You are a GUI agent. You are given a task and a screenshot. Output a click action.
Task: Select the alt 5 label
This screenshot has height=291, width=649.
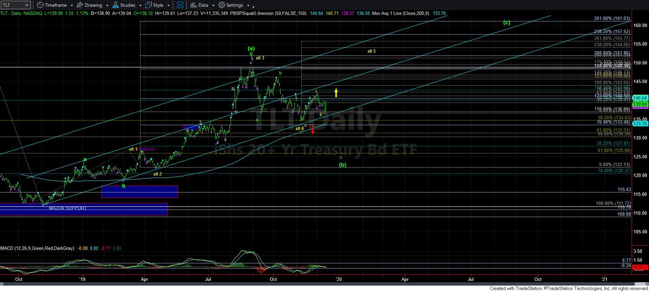point(371,51)
